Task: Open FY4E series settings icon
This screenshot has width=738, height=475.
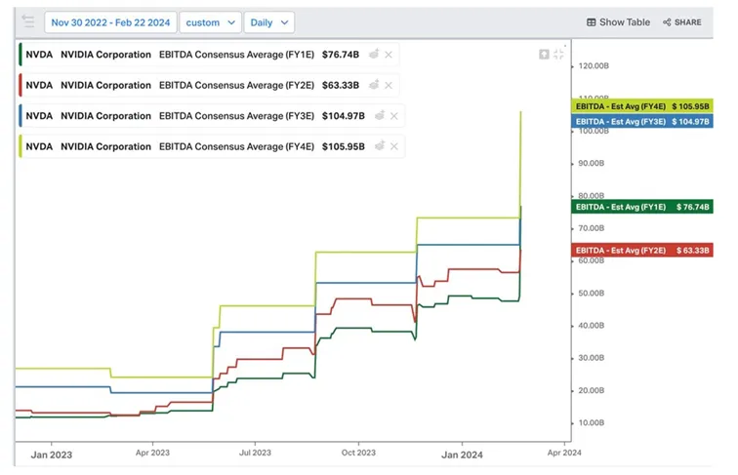Action: point(380,145)
